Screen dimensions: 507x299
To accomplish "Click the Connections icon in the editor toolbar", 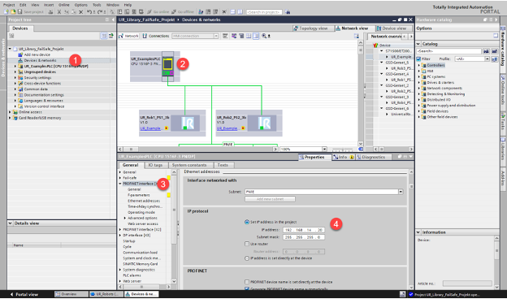I will [145, 36].
